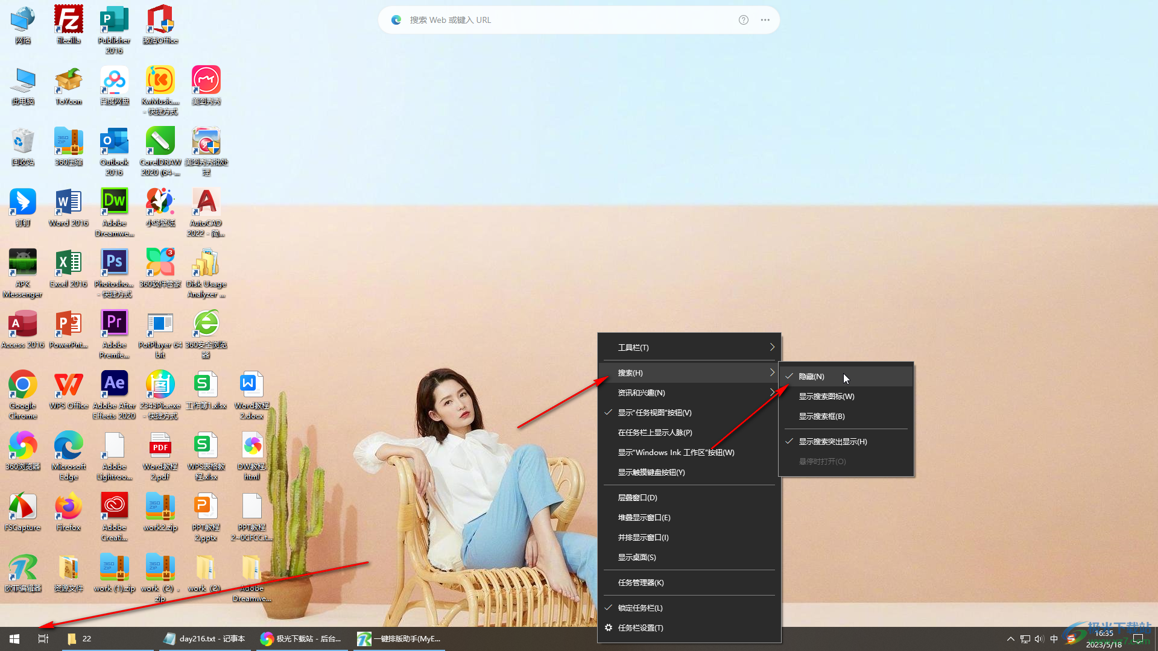The height and width of the screenshot is (651, 1158).
Task: Open 任务栏设置(T) from menu
Action: click(x=689, y=627)
